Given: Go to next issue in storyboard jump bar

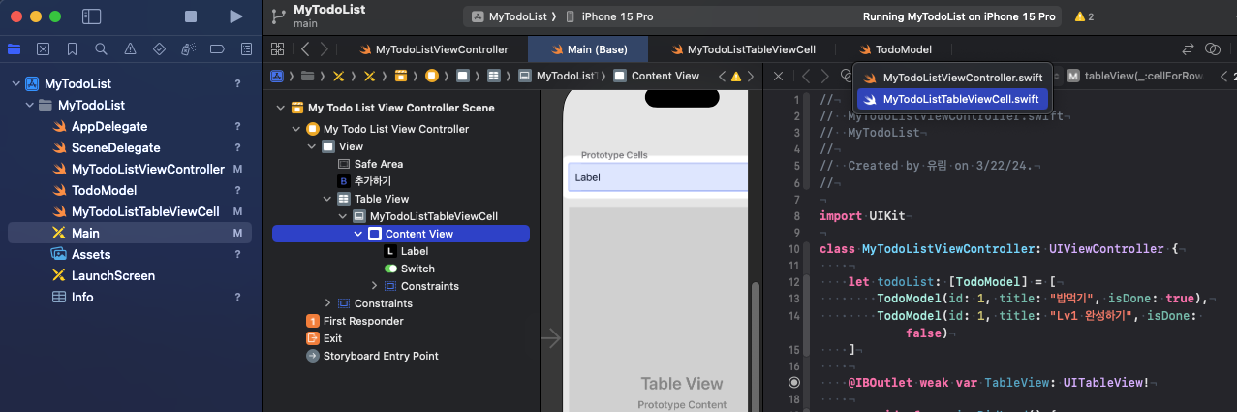Looking at the screenshot, I should click(x=750, y=76).
